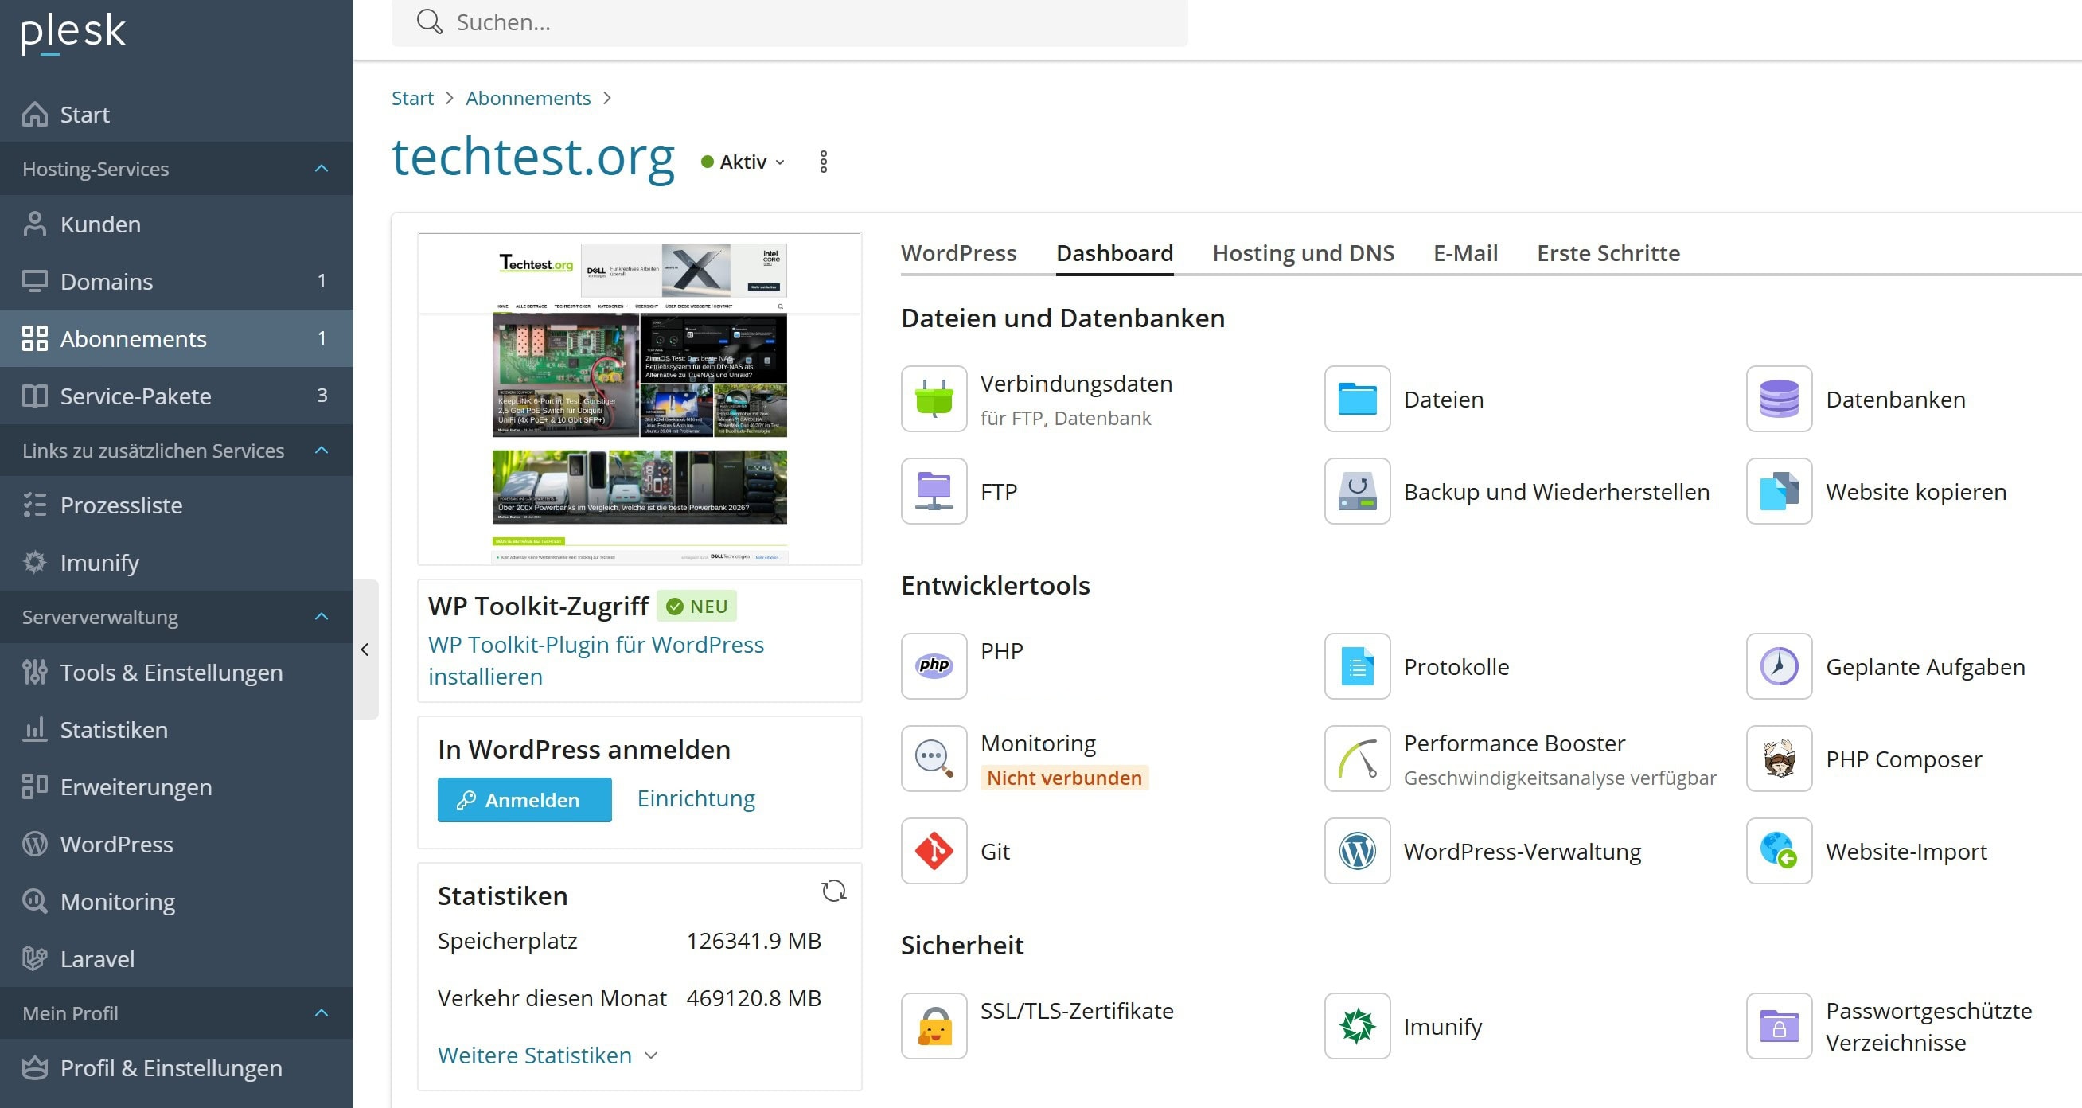Image resolution: width=2082 pixels, height=1108 pixels.
Task: Open the Verbindungsdaten plug icon
Action: tap(934, 399)
